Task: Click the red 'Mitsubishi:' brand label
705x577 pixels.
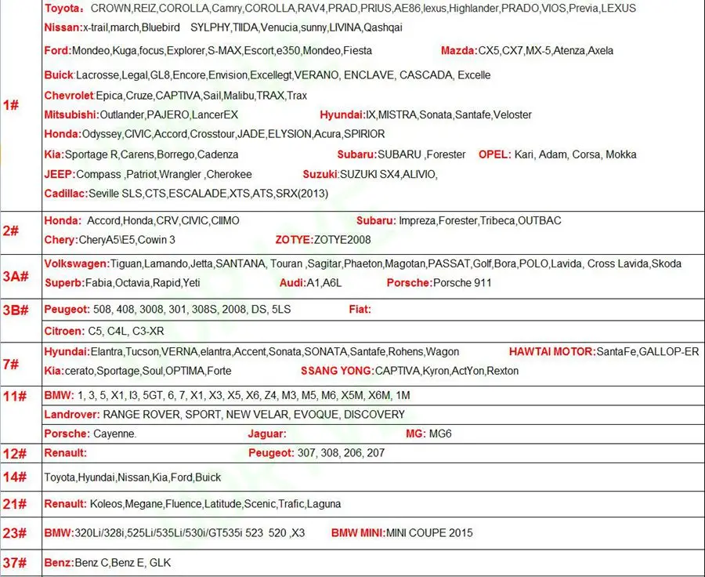Action: tap(71, 114)
